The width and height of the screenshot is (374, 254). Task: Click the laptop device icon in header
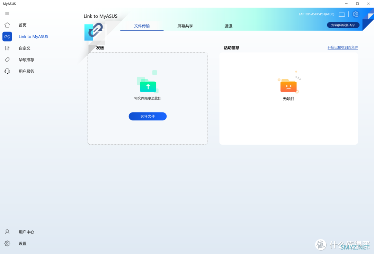pyautogui.click(x=341, y=14)
